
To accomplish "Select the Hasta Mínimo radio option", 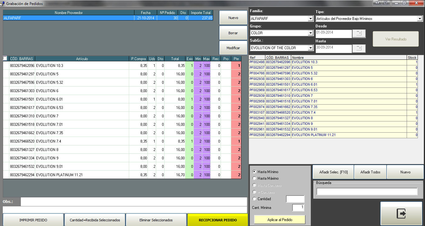I will [255, 172].
